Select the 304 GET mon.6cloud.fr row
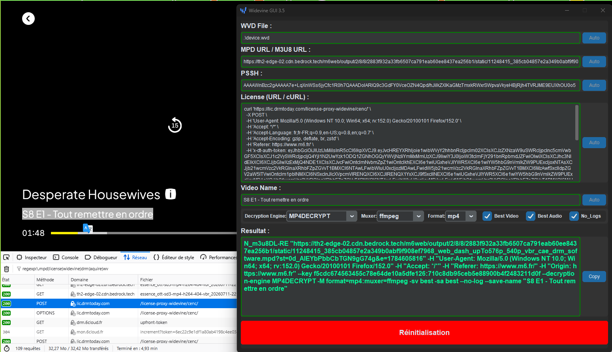612x352 pixels. pos(119,332)
